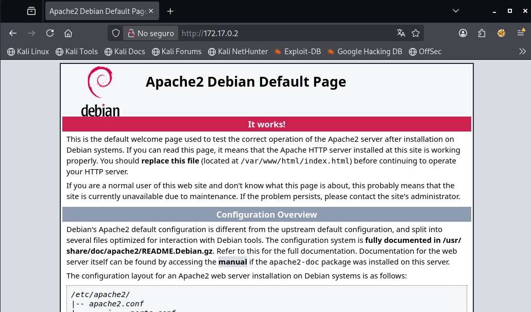Open the Home page icon

pyautogui.click(x=68, y=34)
